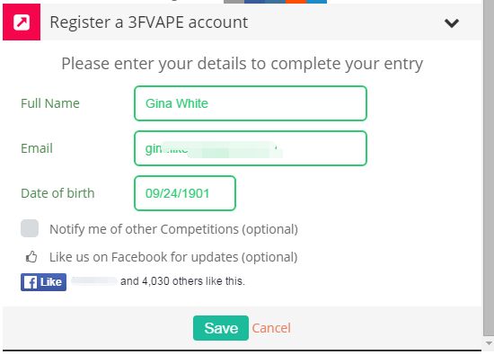The height and width of the screenshot is (355, 494).
Task: Click the scrollbar down arrow
Action: [x=489, y=342]
